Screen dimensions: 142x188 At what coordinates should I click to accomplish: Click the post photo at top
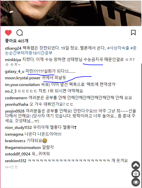[x=71, y=13]
